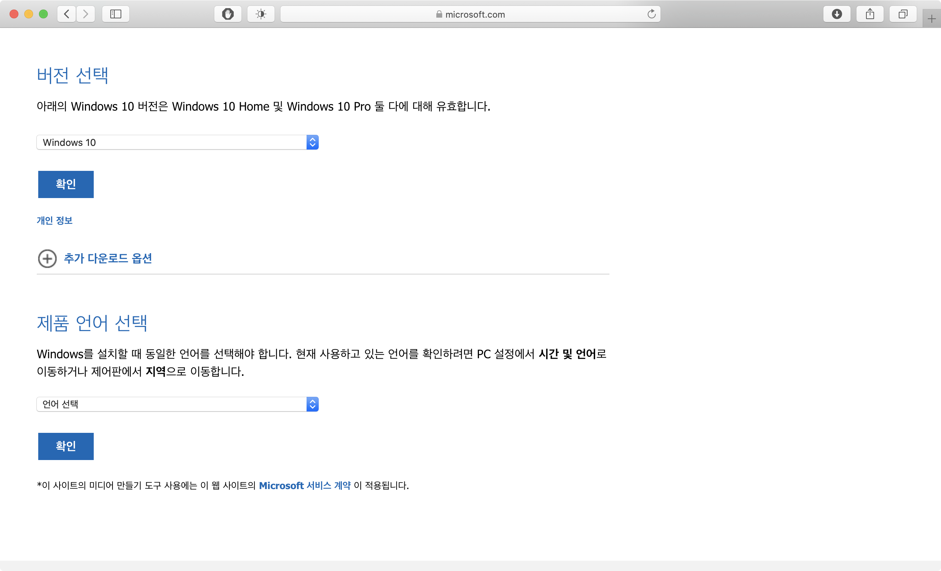Open Microsoft 서비스 계약 link
Image resolution: width=941 pixels, height=571 pixels.
pos(304,485)
